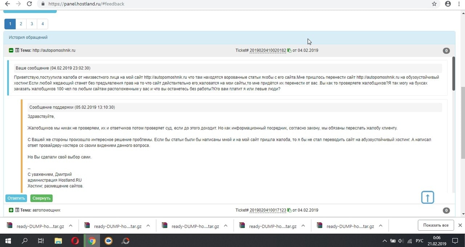Screen dimensions: 465x247
Task: Click the Свернуть button
Action: tap(41, 198)
